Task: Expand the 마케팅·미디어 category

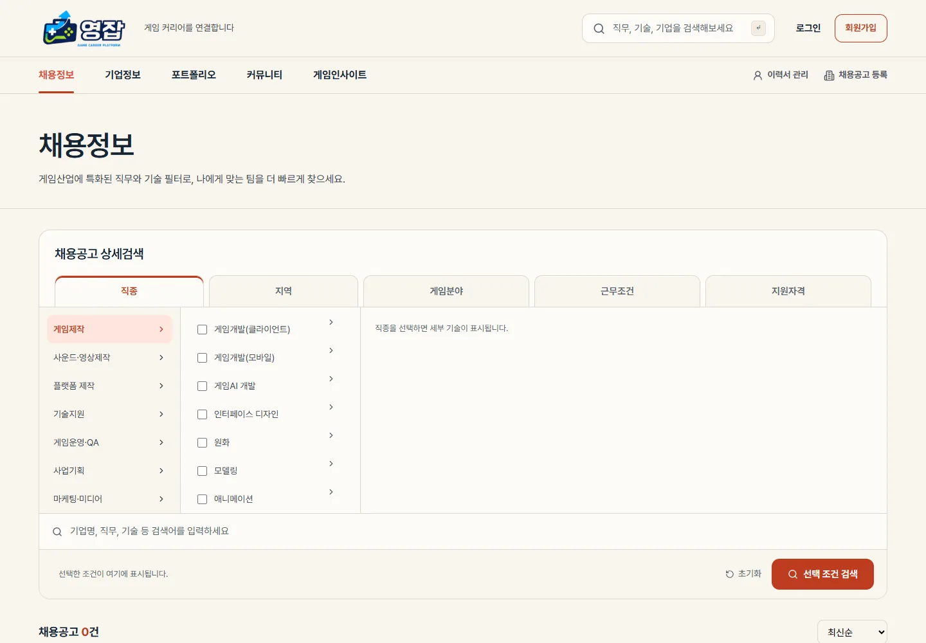Action: (109, 499)
